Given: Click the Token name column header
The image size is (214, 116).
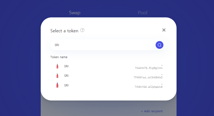Looking at the screenshot, I should pyautogui.click(x=59, y=57).
